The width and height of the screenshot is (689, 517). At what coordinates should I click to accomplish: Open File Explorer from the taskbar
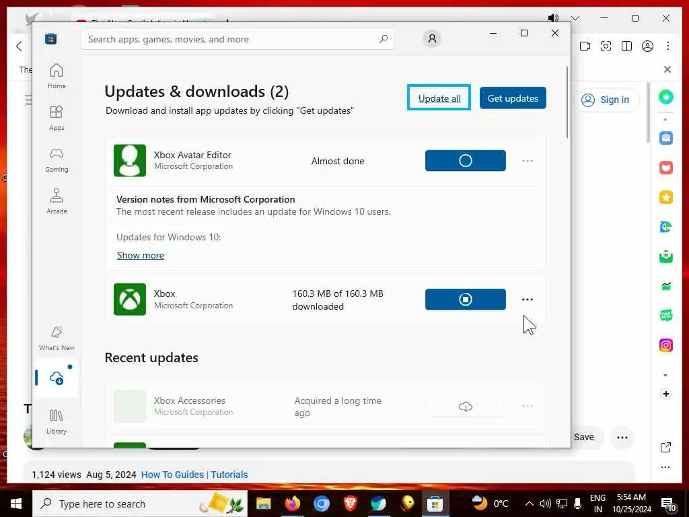coord(264,504)
